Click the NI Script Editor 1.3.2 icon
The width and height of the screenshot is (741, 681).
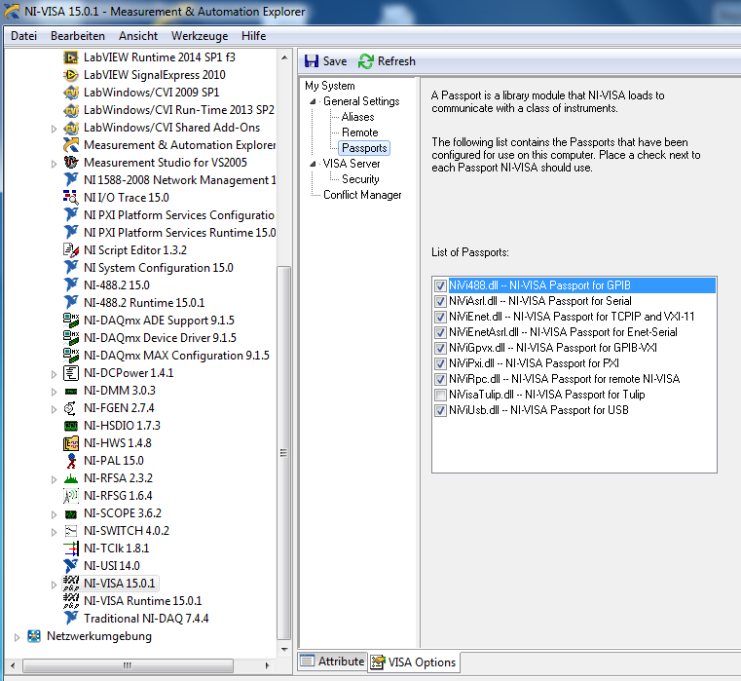[x=71, y=250]
